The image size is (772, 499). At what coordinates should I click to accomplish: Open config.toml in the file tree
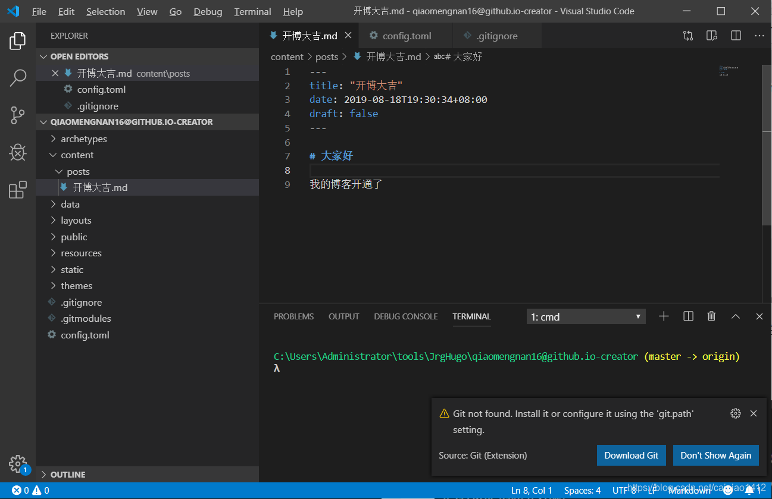[147, 335]
